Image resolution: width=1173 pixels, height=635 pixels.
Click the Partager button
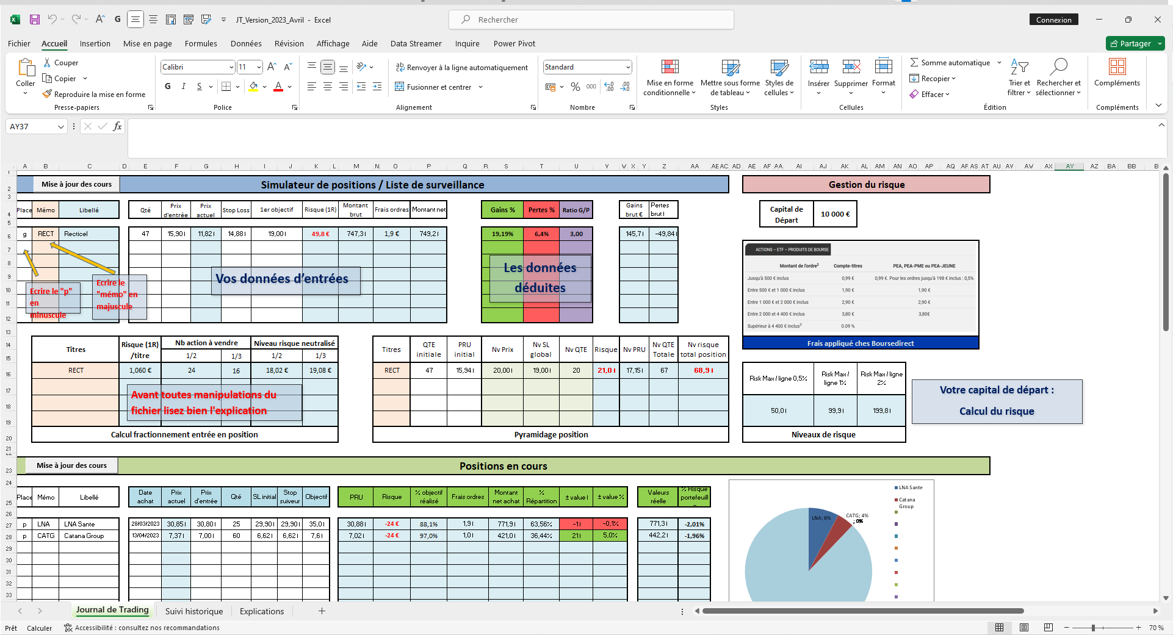coord(1135,43)
